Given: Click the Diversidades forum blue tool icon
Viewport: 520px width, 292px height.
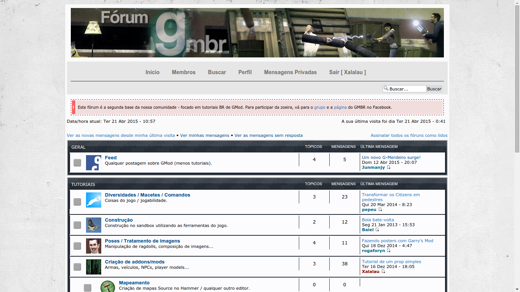Looking at the screenshot, I should tap(93, 200).
